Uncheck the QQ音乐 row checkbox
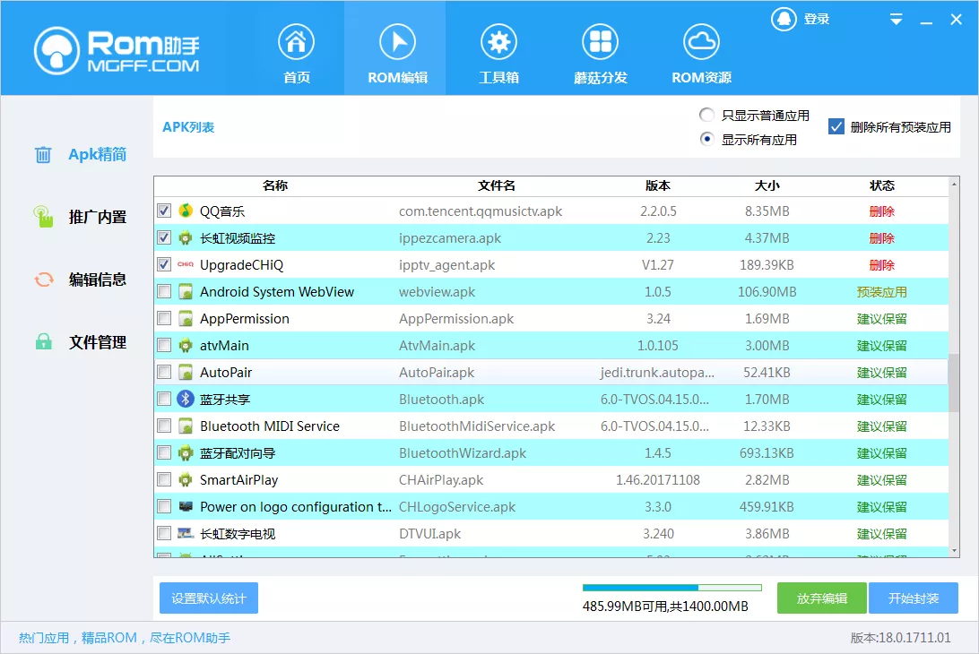Image resolution: width=979 pixels, height=654 pixels. click(x=163, y=211)
